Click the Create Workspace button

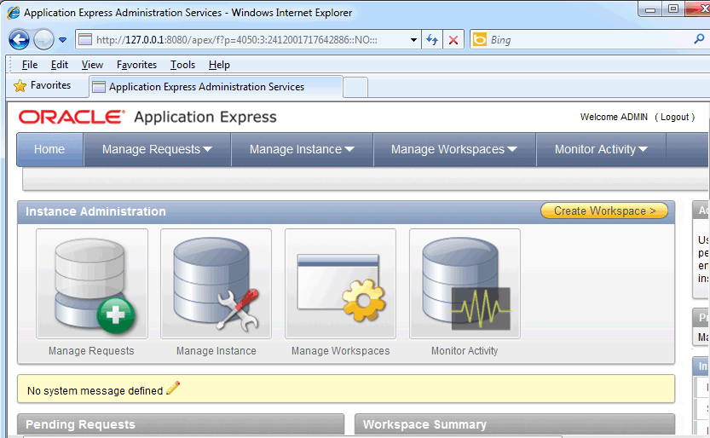tap(604, 210)
